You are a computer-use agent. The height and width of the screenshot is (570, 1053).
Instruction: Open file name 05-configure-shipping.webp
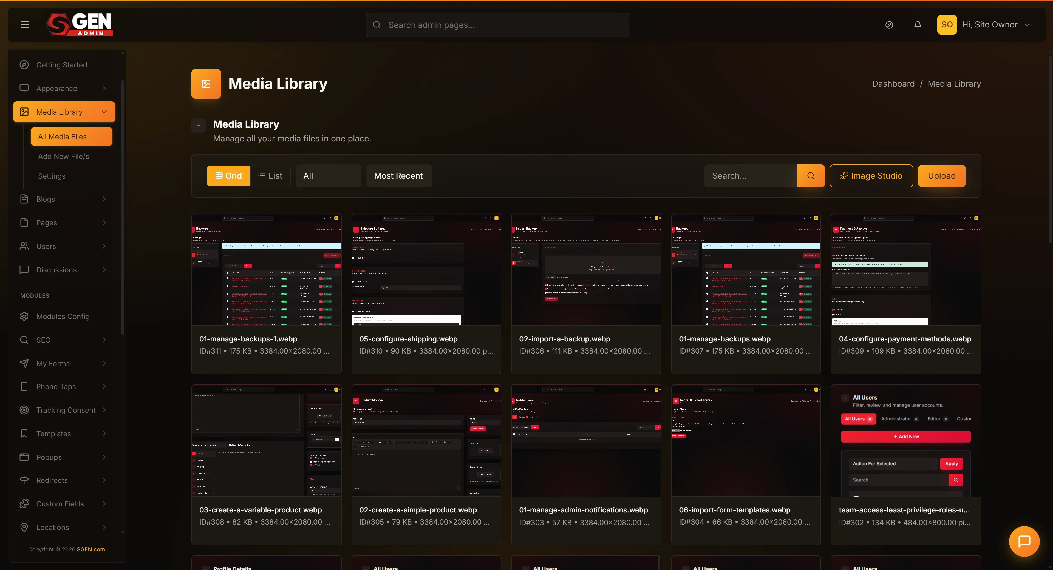pos(408,339)
